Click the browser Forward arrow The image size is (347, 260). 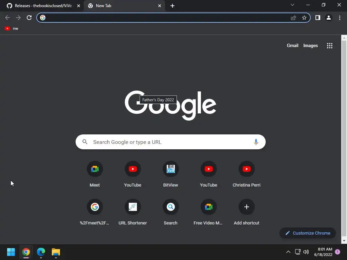[18, 18]
